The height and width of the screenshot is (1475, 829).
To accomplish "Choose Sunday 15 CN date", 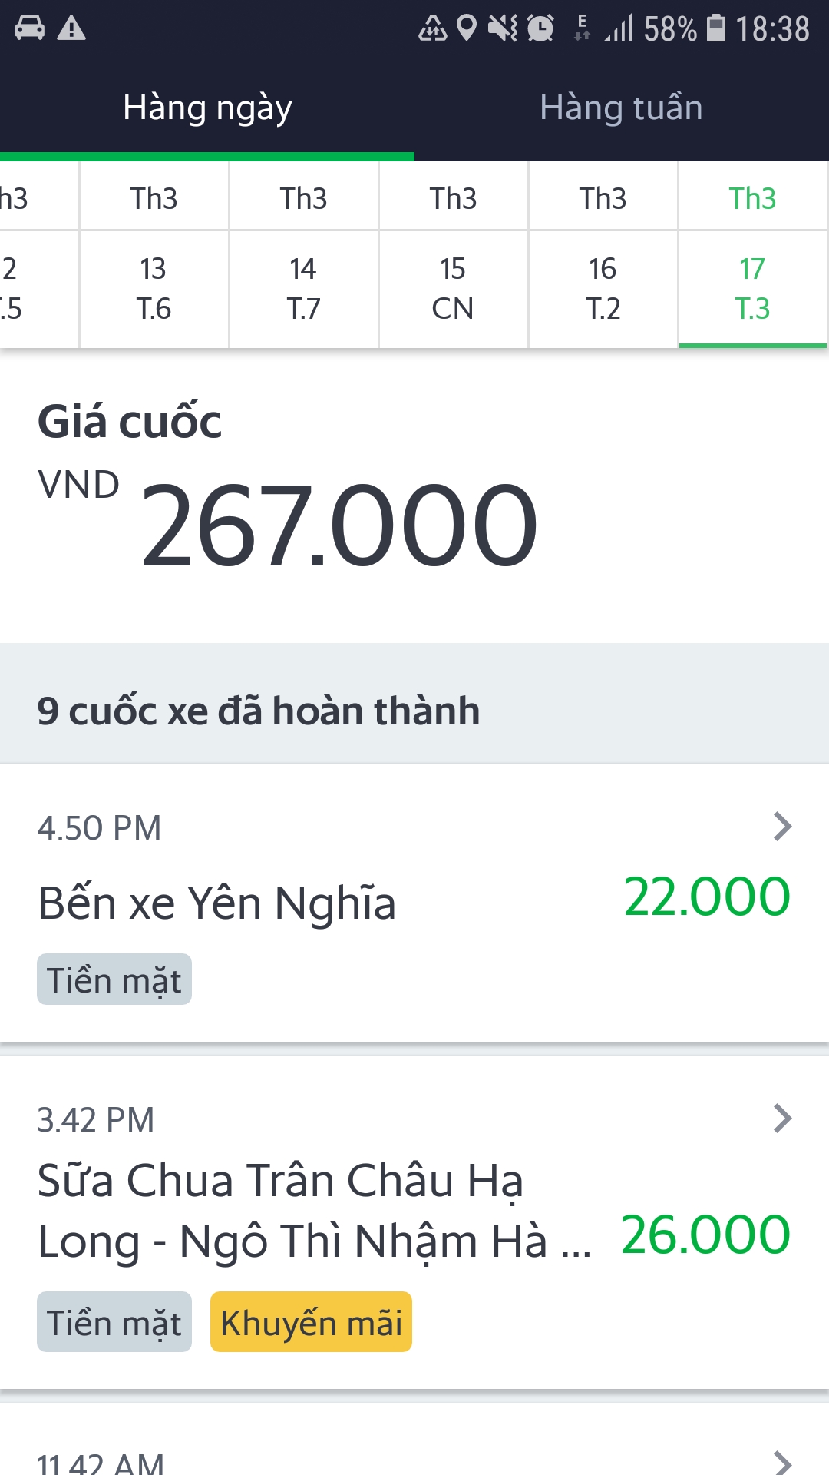I will 453,288.
